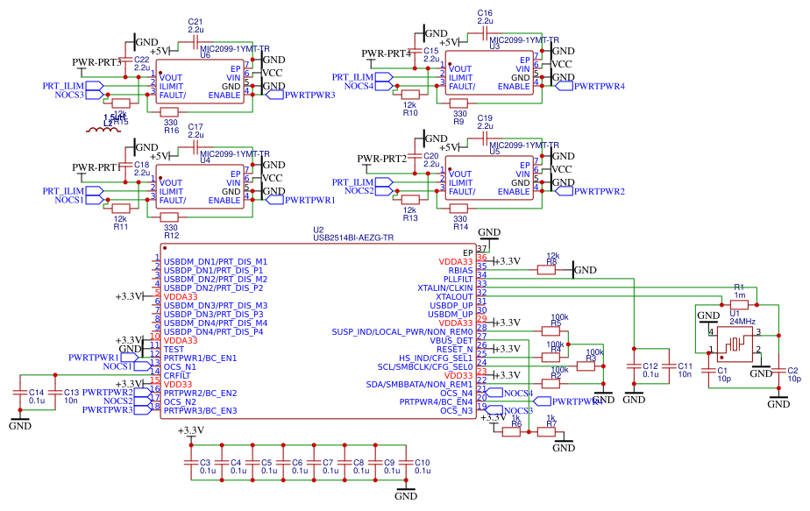Screen dimensions: 810x511
Task: Click the SDA/SMBBATA/NON_REM1 pin name
Action: 419,385
